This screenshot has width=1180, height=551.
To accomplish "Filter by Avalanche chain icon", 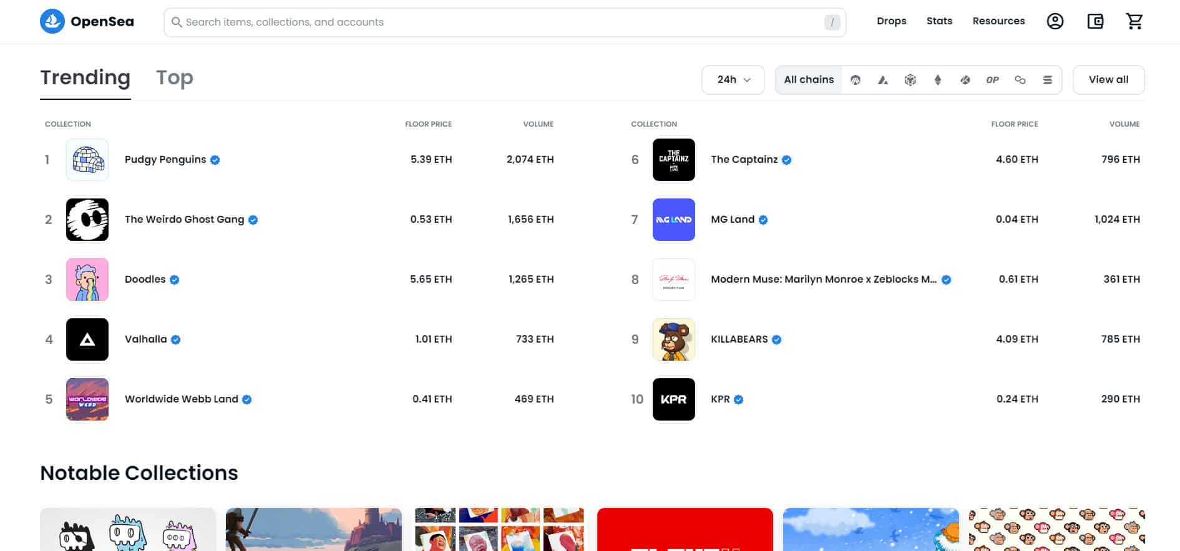I will [x=883, y=80].
